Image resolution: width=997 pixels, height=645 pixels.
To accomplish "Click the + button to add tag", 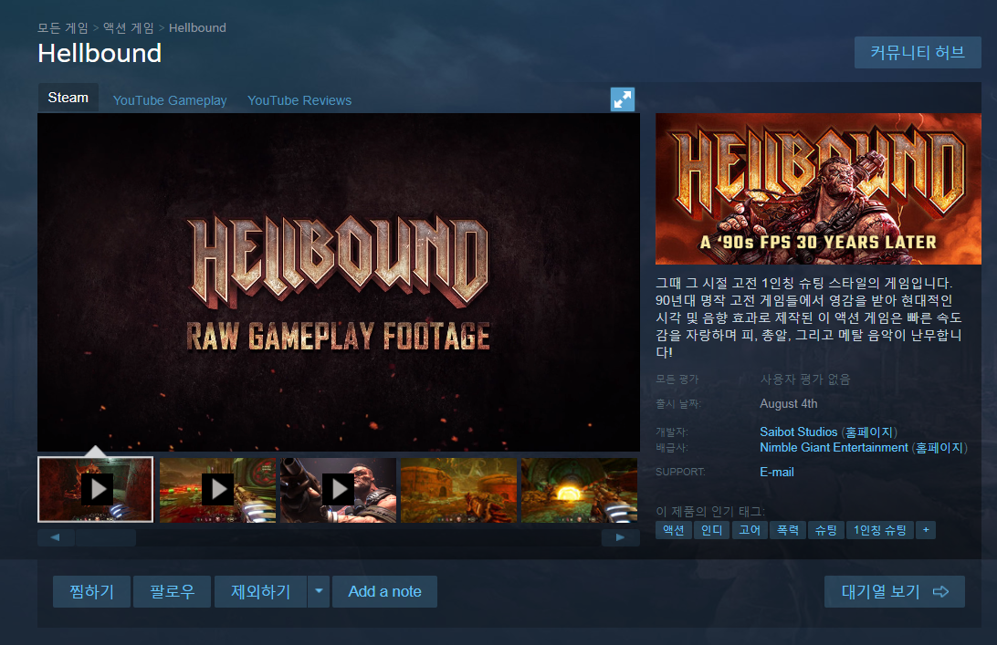I will point(926,530).
